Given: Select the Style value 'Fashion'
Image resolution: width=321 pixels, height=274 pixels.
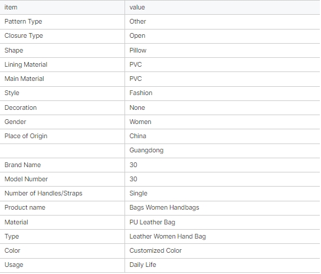Looking at the screenshot, I should pos(141,93).
